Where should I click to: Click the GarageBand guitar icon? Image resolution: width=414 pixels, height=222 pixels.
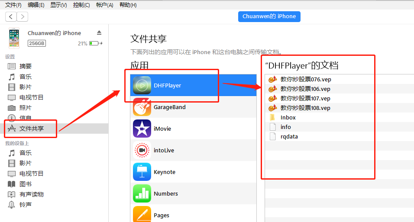point(142,107)
